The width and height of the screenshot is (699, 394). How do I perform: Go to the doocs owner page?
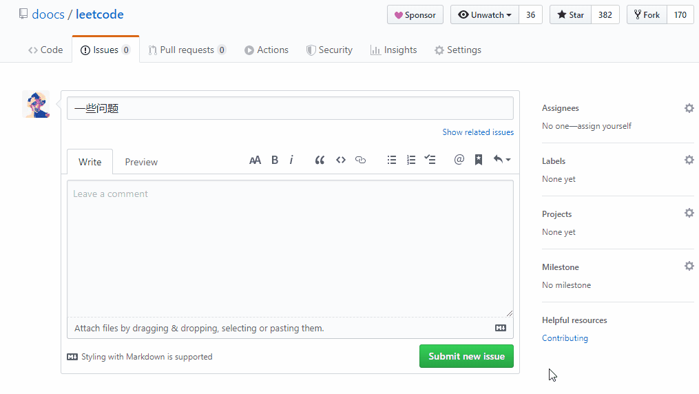coord(48,14)
